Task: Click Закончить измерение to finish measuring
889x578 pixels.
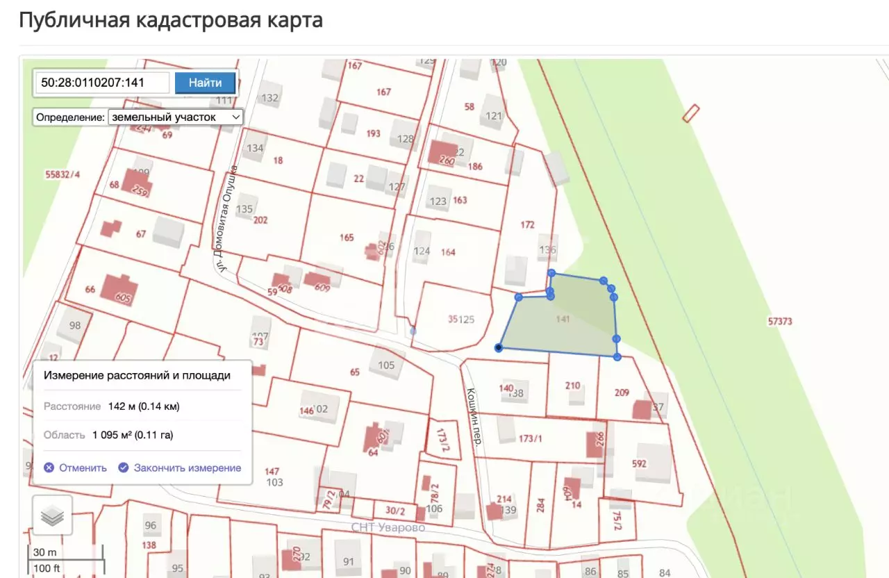Action: pos(188,468)
